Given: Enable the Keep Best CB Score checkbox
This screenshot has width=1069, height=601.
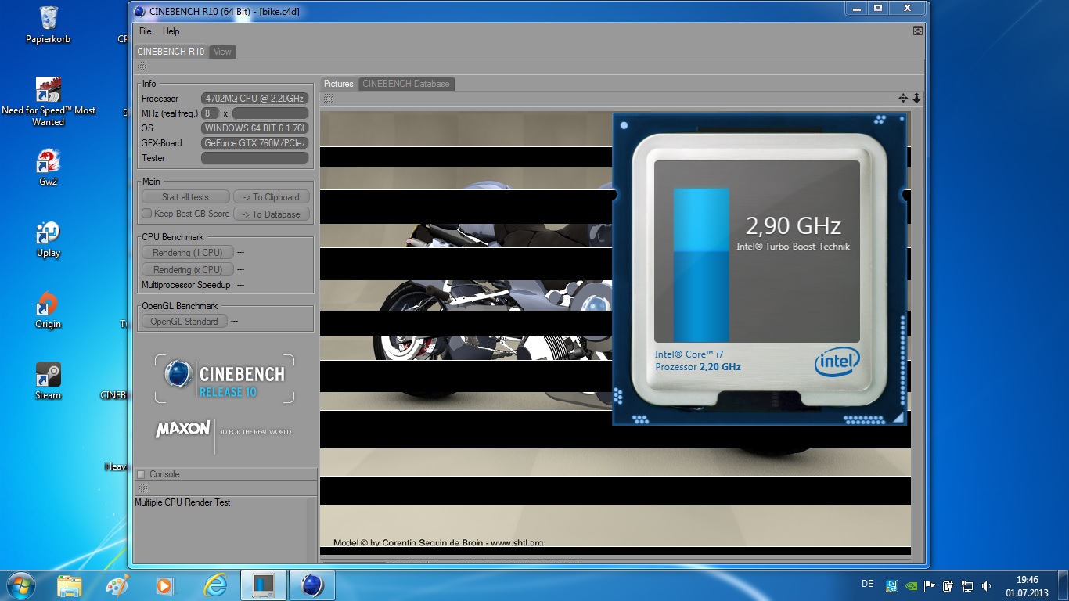Looking at the screenshot, I should (x=146, y=214).
